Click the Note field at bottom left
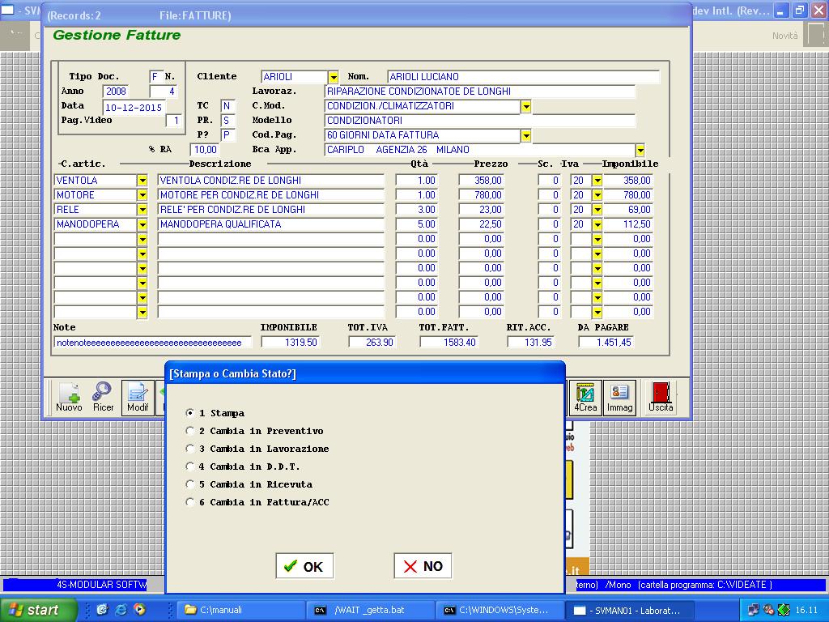Screen dimensions: 829x622 pos(153,343)
